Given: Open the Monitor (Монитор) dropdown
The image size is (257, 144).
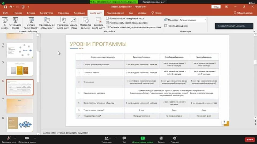Looking at the screenshot, I should coord(192,20).
